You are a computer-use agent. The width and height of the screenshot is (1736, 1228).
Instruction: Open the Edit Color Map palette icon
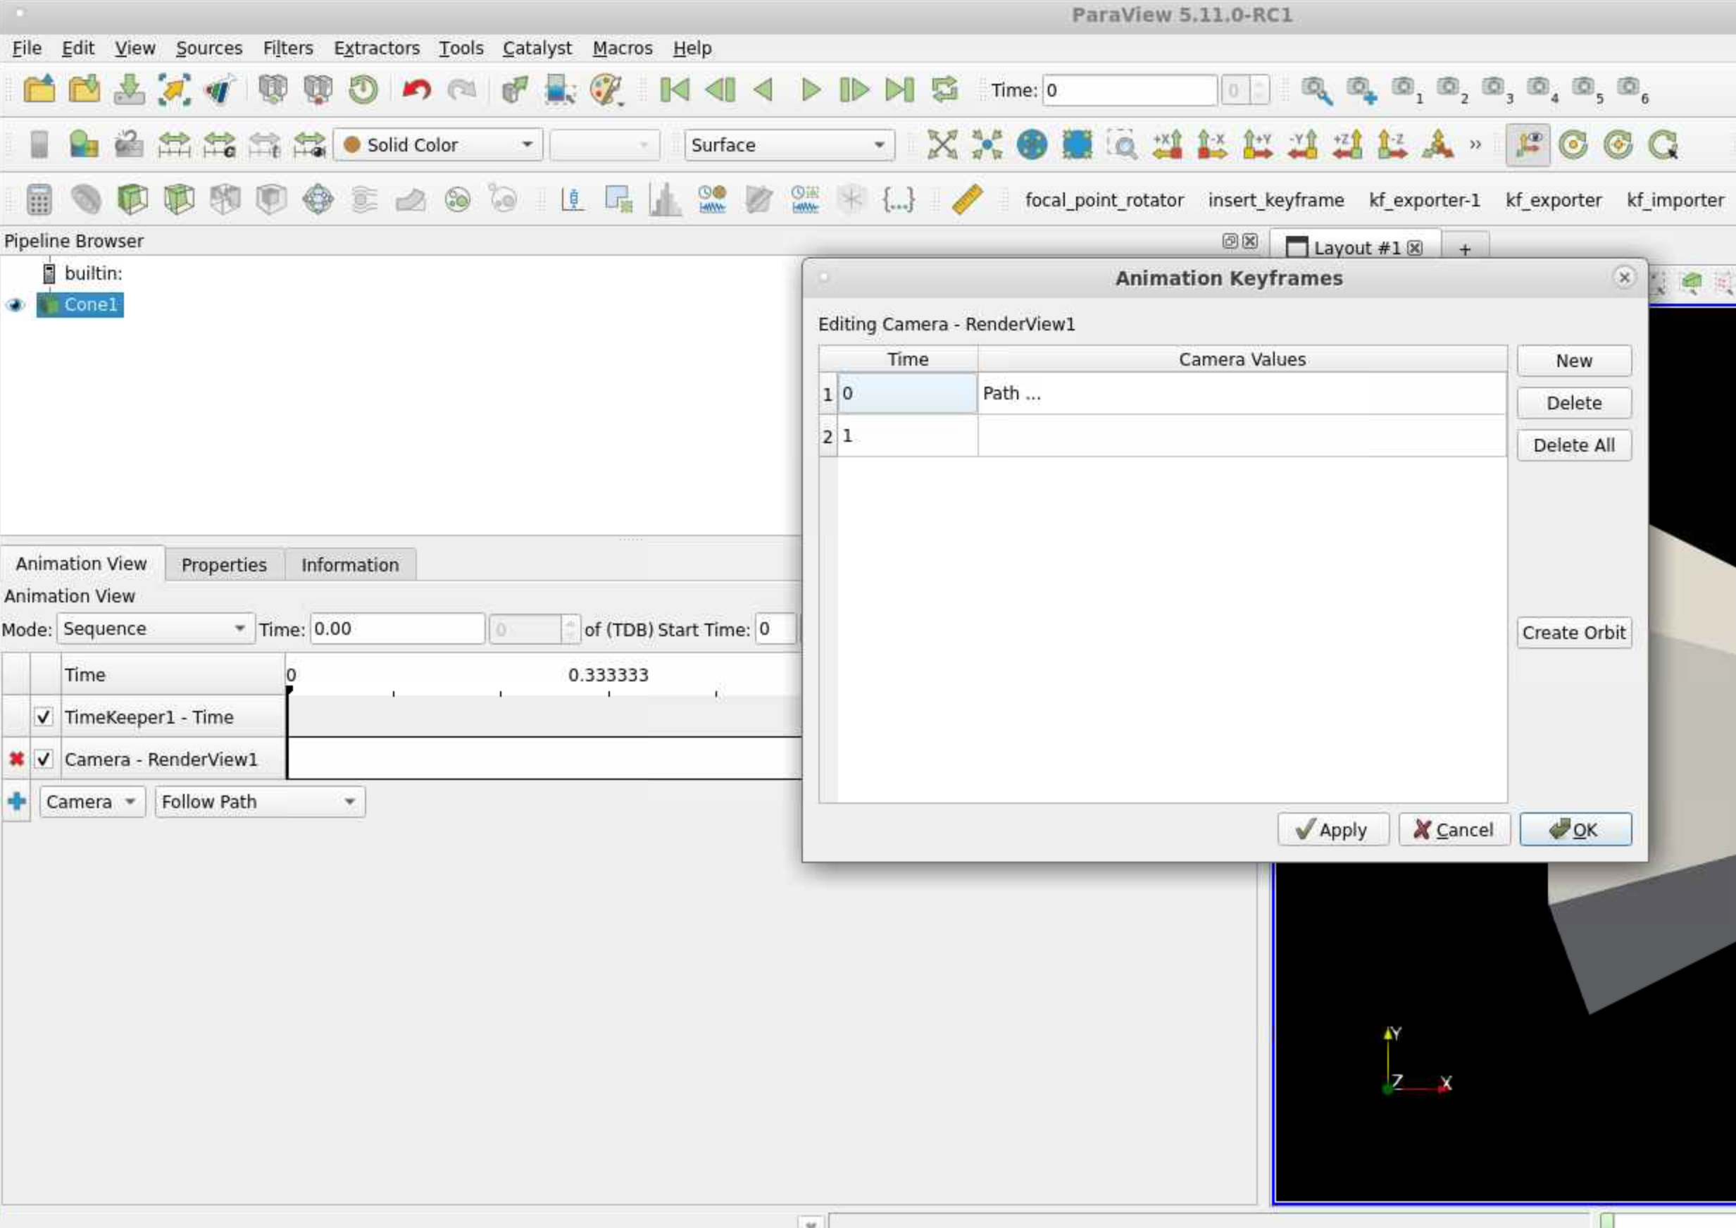(606, 90)
